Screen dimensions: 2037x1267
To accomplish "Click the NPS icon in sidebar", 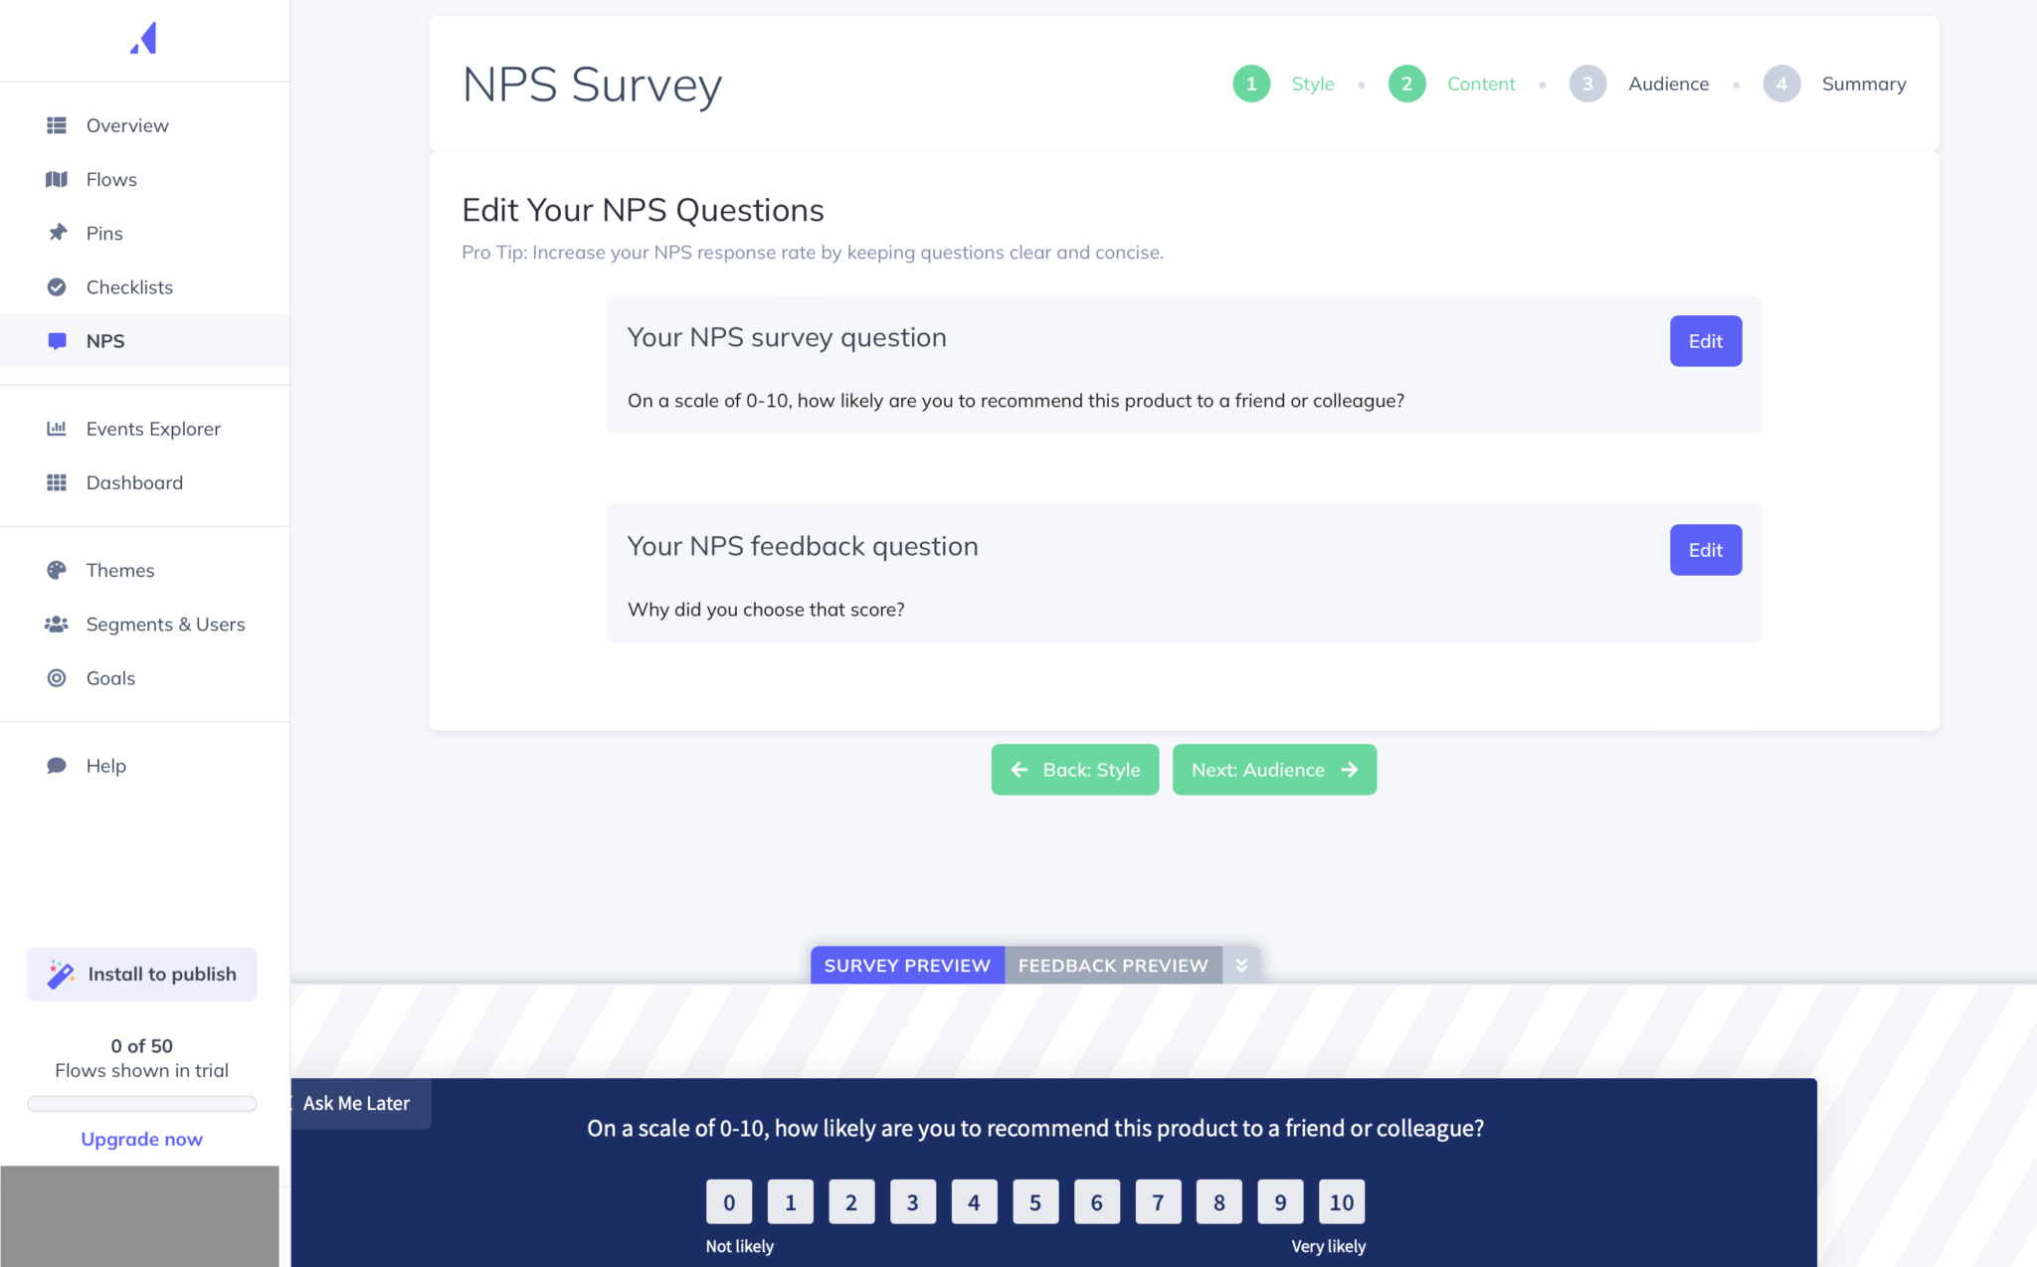I will pos(57,340).
